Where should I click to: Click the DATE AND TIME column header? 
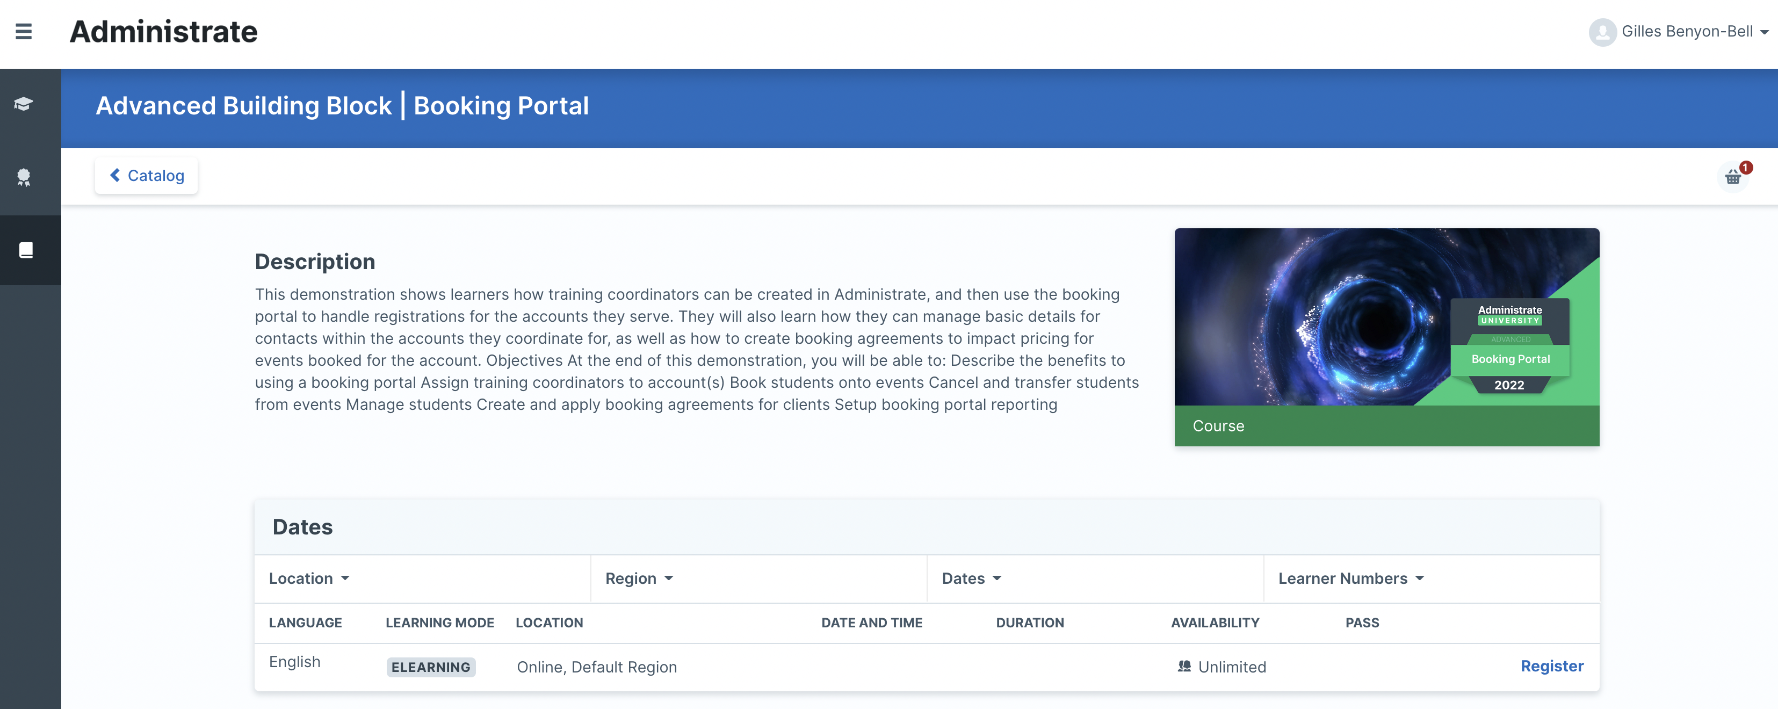click(872, 623)
